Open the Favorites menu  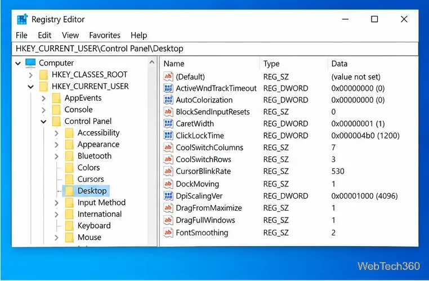(x=105, y=35)
